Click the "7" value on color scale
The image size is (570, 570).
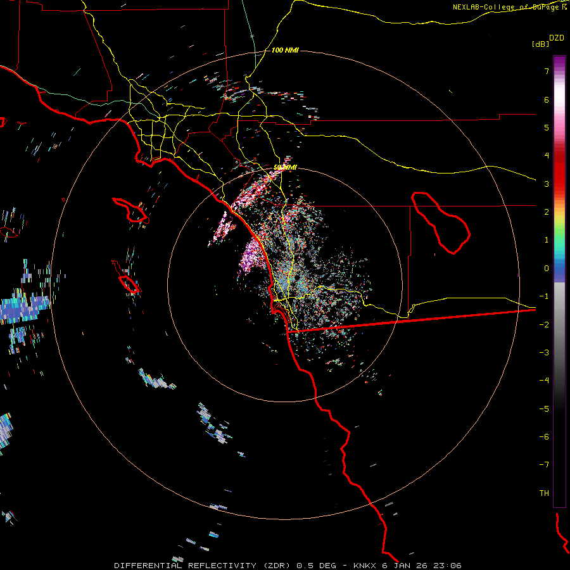coord(547,71)
